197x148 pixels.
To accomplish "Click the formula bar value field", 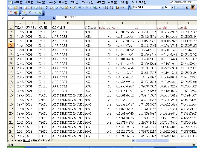I will tap(127, 18).
